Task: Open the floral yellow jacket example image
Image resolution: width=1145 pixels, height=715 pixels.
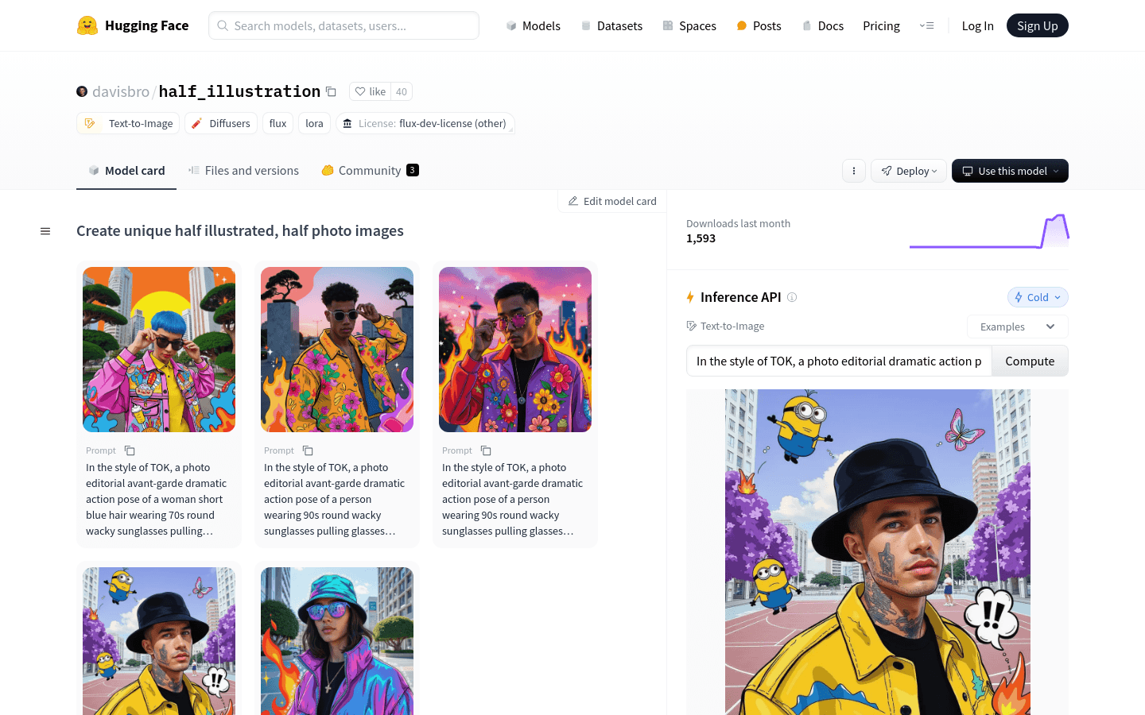Action: pos(337,350)
